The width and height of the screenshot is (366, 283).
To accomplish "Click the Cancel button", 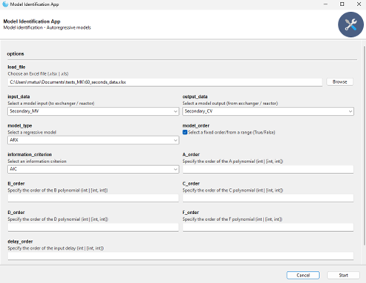I will click(303, 275).
